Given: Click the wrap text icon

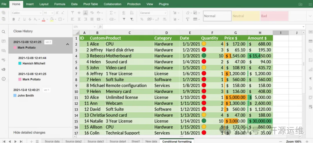Looking at the screenshot, I should 92,13.
